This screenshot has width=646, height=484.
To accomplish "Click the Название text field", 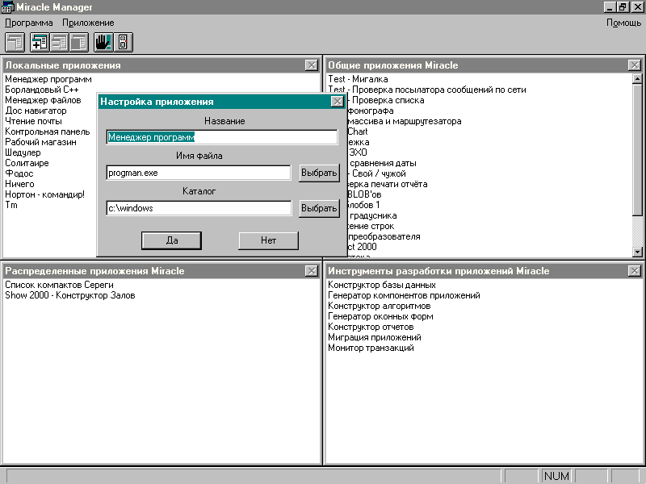I will point(222,137).
